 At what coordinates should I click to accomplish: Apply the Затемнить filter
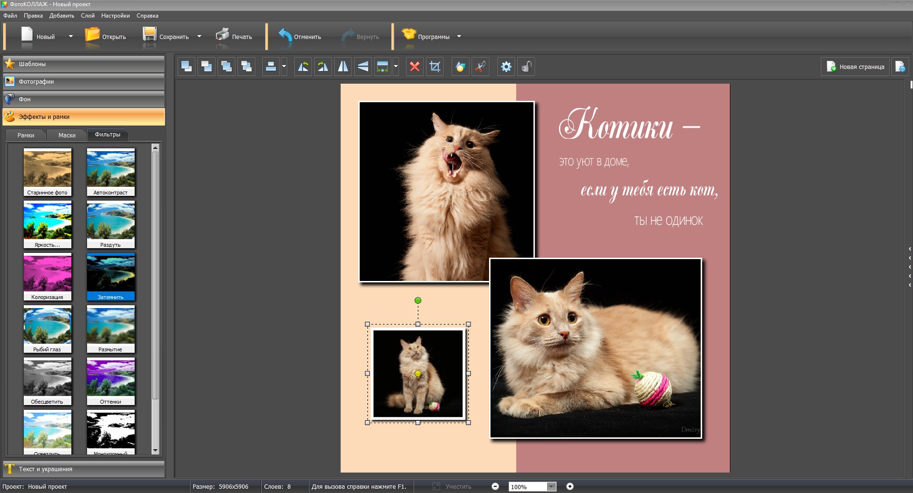point(111,277)
